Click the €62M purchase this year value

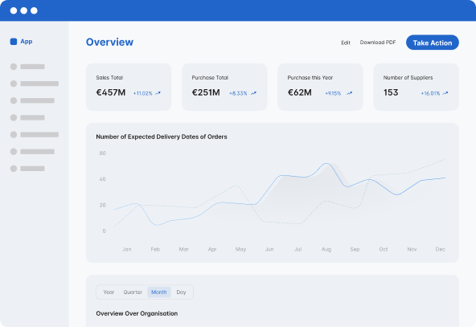click(300, 92)
